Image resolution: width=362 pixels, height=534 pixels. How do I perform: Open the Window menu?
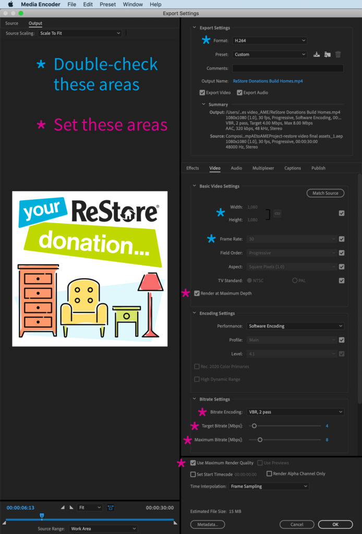133,4
